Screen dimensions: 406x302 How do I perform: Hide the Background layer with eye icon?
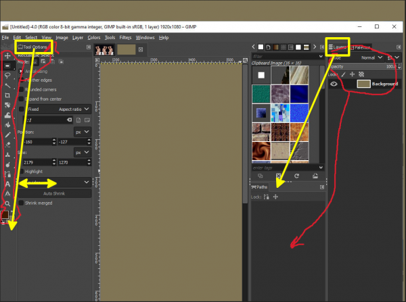[x=334, y=84]
